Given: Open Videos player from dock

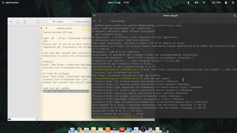Looking at the screenshot, I should 122,130.
